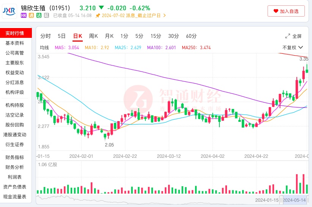Click the pin icon beside dividend notice

coord(98,16)
